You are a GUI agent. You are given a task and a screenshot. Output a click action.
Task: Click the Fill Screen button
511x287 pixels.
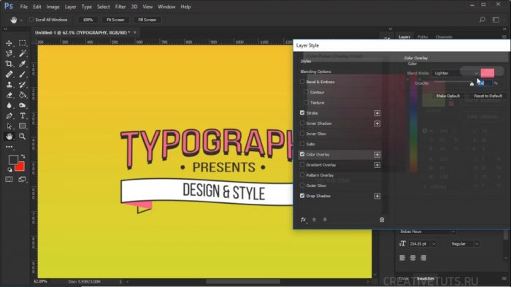(147, 20)
